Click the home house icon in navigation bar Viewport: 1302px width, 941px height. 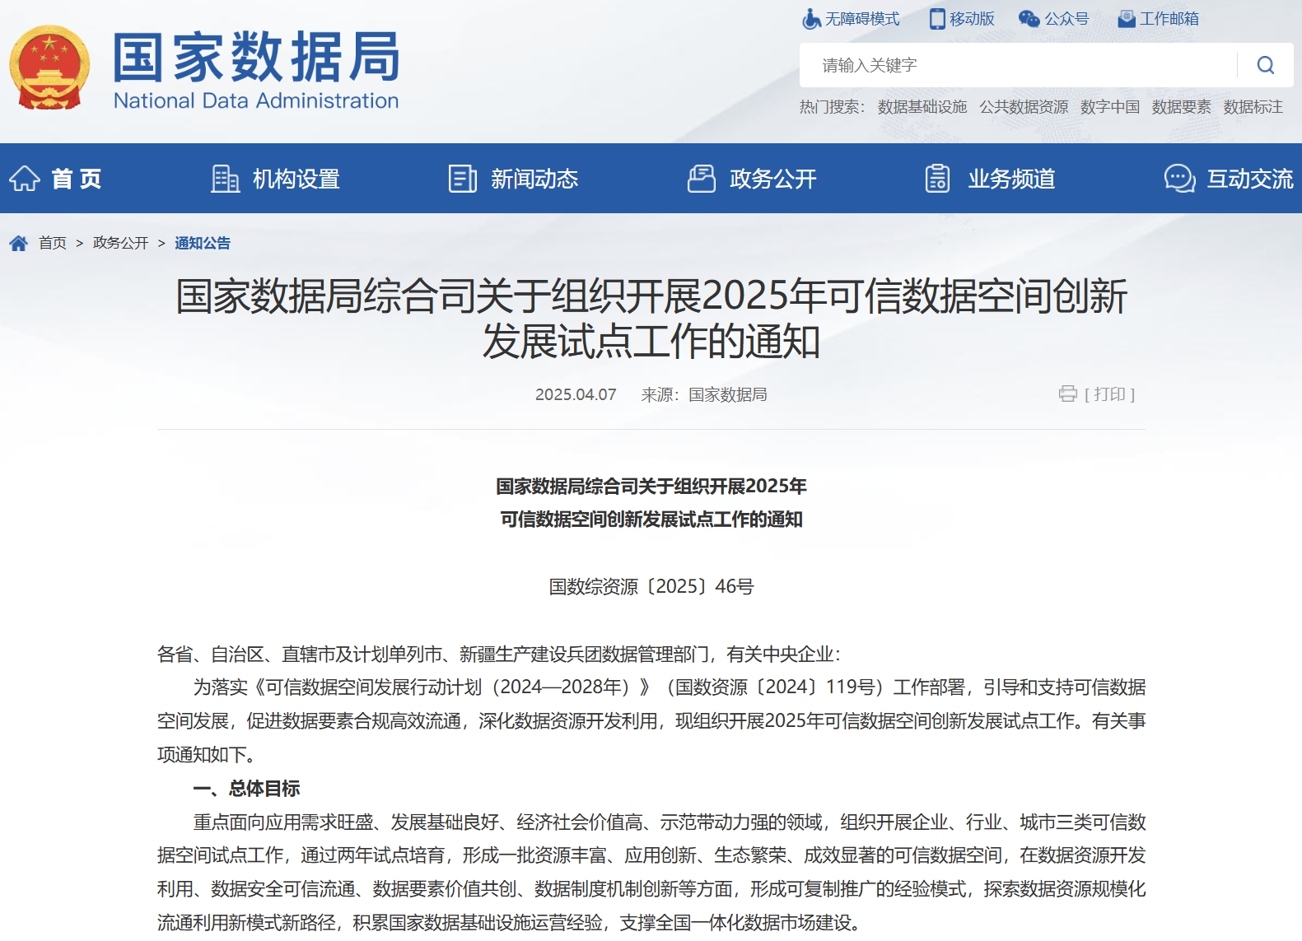(x=25, y=179)
